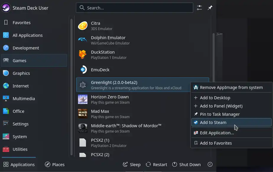The height and width of the screenshot is (172, 273).
Task: Expand more session options arrow
Action: (x=210, y=165)
